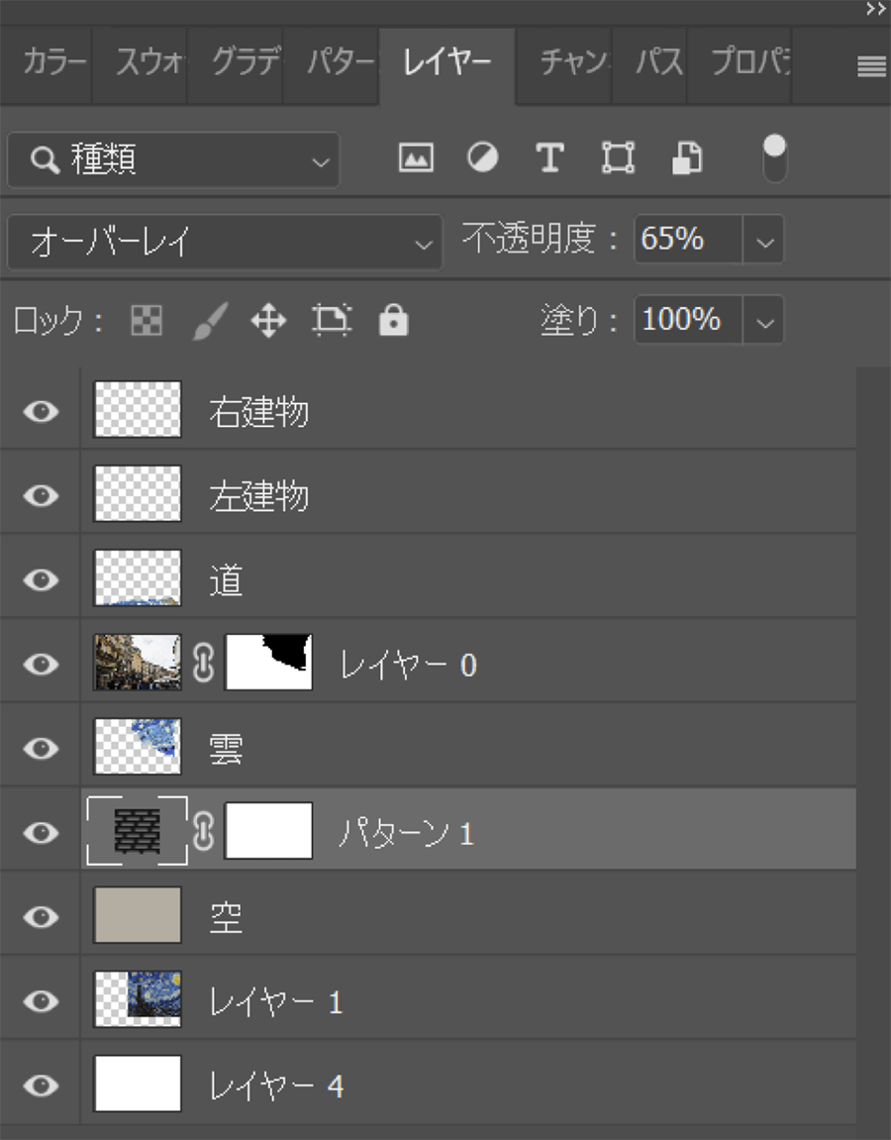The image size is (891, 1140).
Task: Select the レイヤー tab
Action: (x=446, y=64)
